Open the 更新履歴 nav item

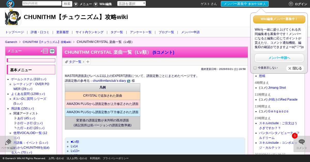[x=63, y=32]
